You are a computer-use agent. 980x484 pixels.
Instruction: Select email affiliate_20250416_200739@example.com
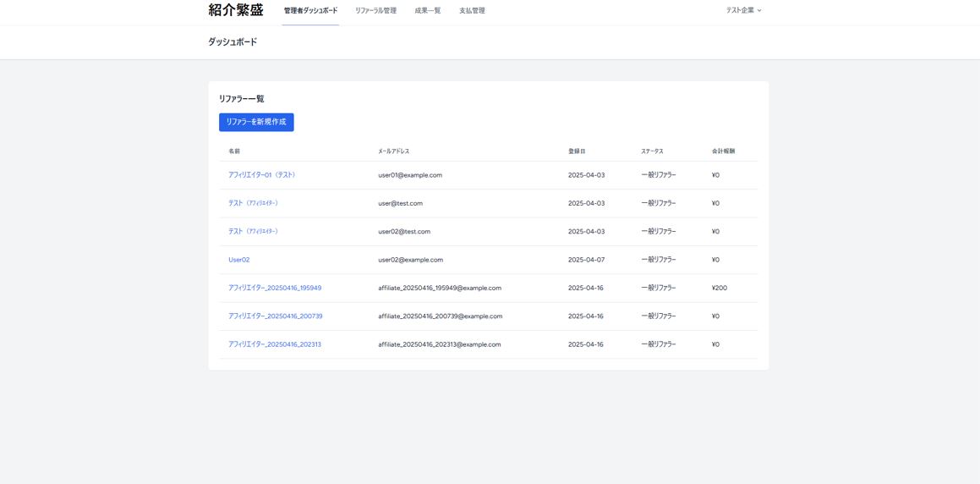440,316
